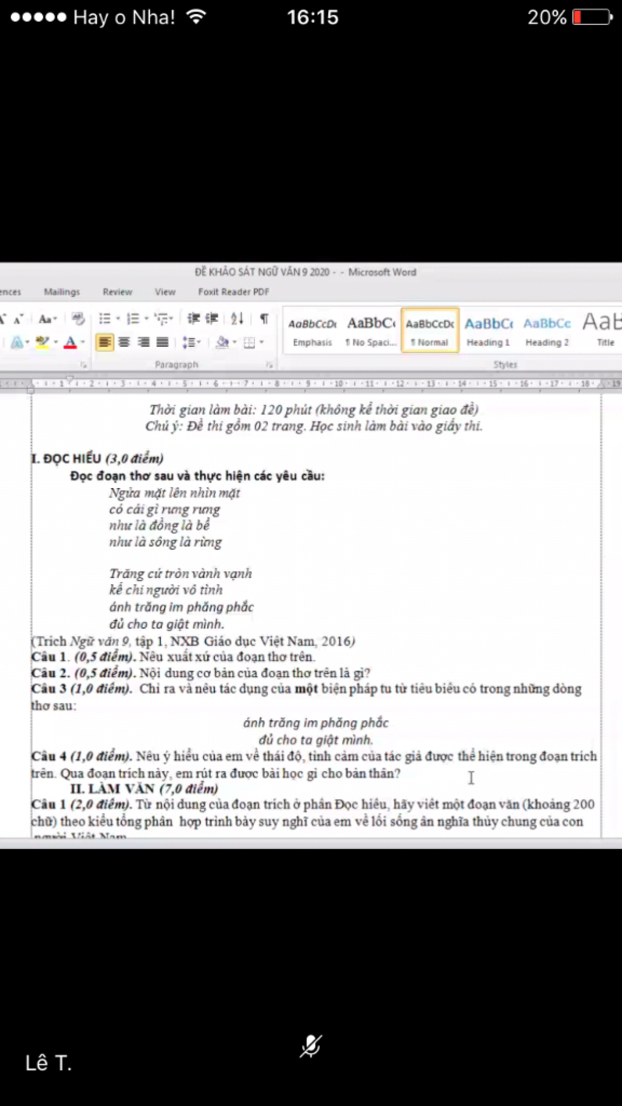This screenshot has height=1106, width=622.
Task: Click the heading II. LÀM VĂN
Action: [x=144, y=789]
